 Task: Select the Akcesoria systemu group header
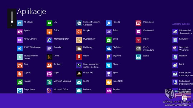point(181,24)
